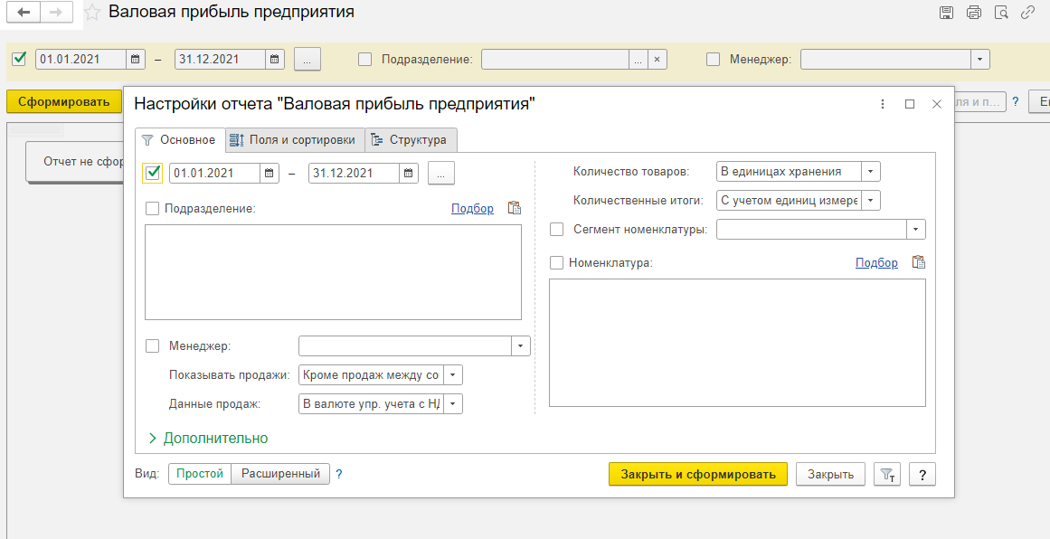The width and height of the screenshot is (1050, 539).
Task: Click the copy link icon in header
Action: coord(1027,13)
